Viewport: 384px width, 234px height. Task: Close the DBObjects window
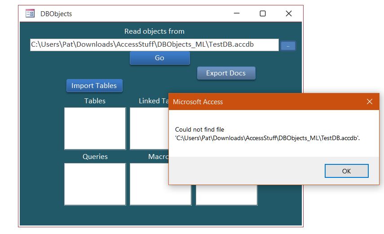(x=289, y=13)
